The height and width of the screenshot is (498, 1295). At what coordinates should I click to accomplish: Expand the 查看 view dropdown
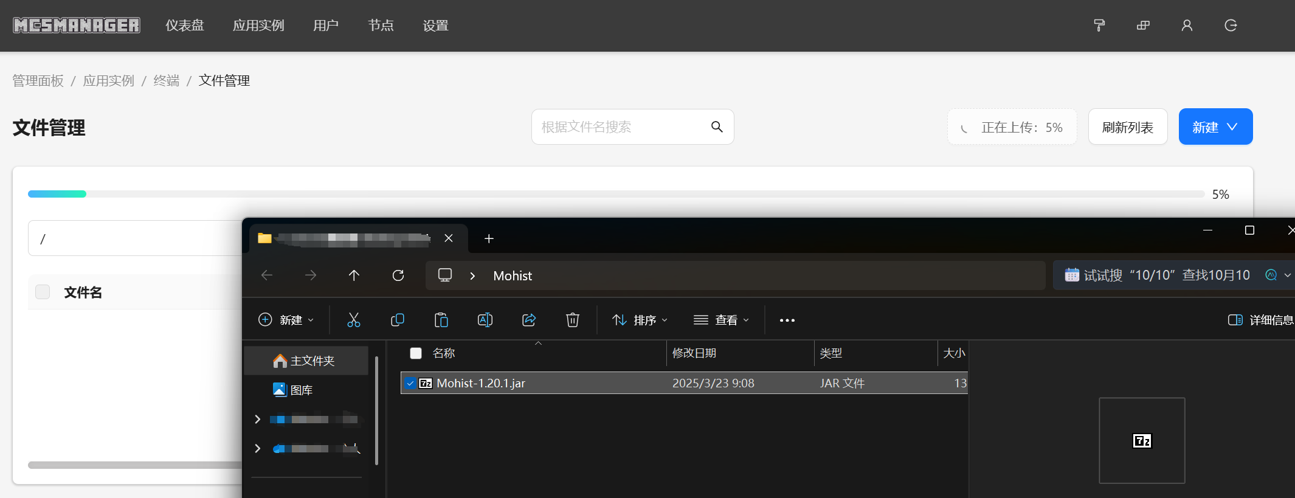(x=722, y=320)
